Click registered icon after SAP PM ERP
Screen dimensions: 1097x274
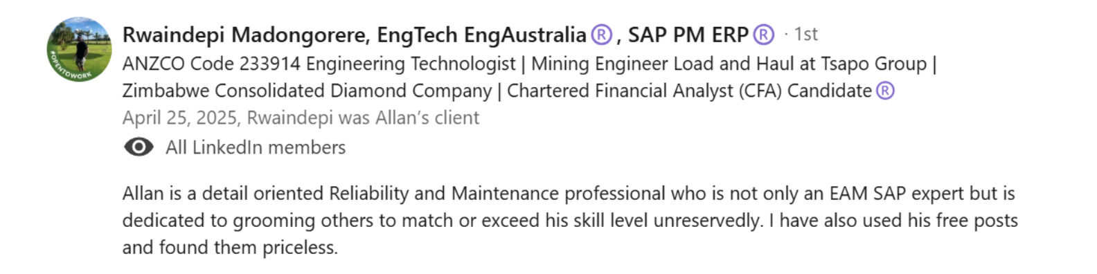tap(763, 35)
